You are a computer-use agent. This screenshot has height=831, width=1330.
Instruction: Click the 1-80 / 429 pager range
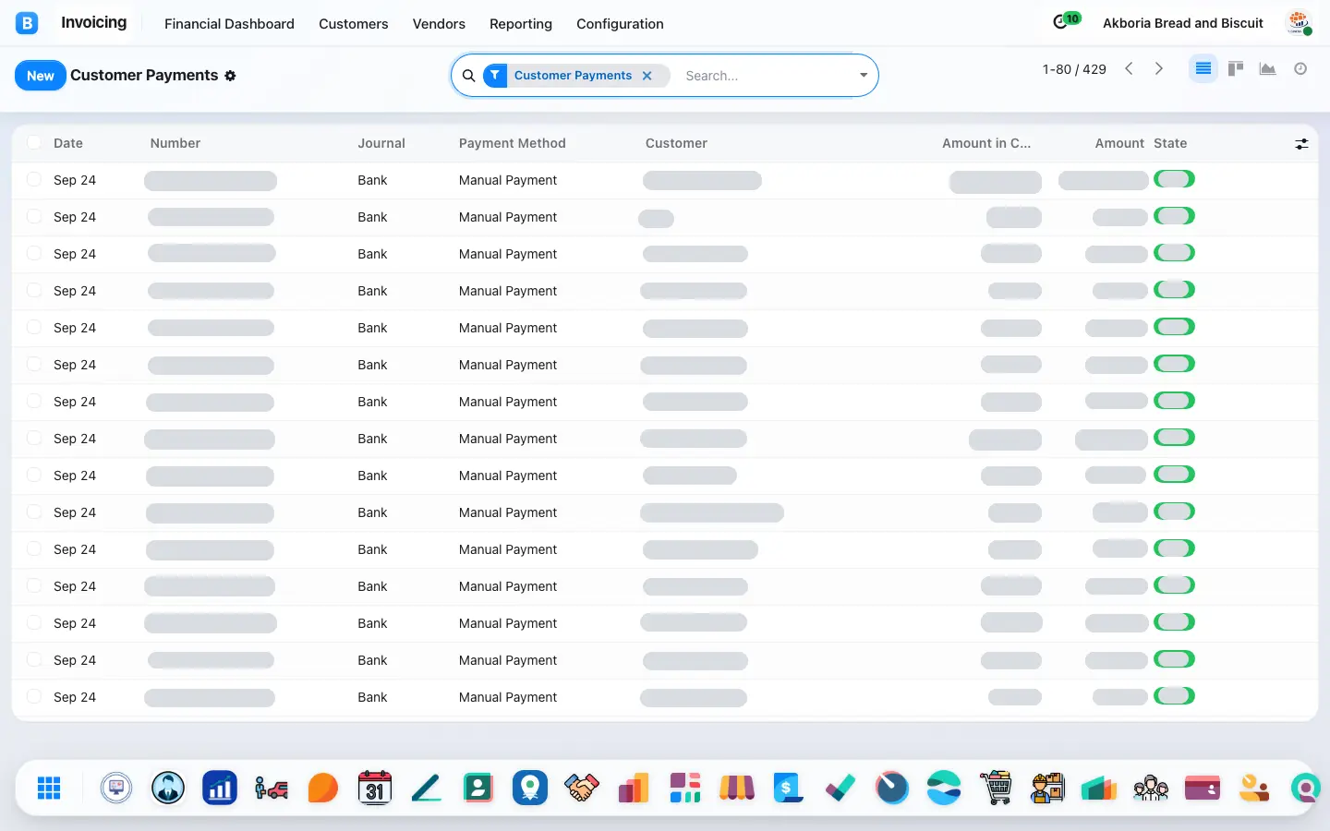(x=1074, y=69)
